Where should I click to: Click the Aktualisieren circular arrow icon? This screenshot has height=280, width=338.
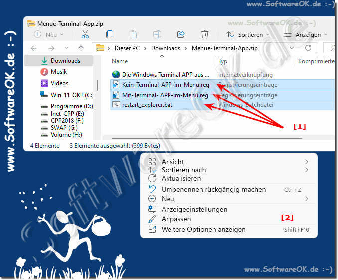[152, 178]
